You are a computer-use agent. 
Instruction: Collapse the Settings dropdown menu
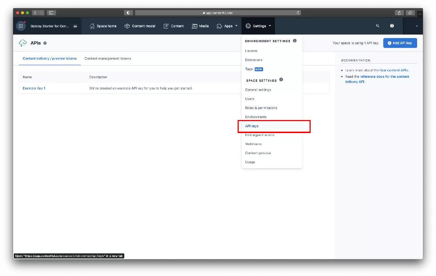point(258,26)
